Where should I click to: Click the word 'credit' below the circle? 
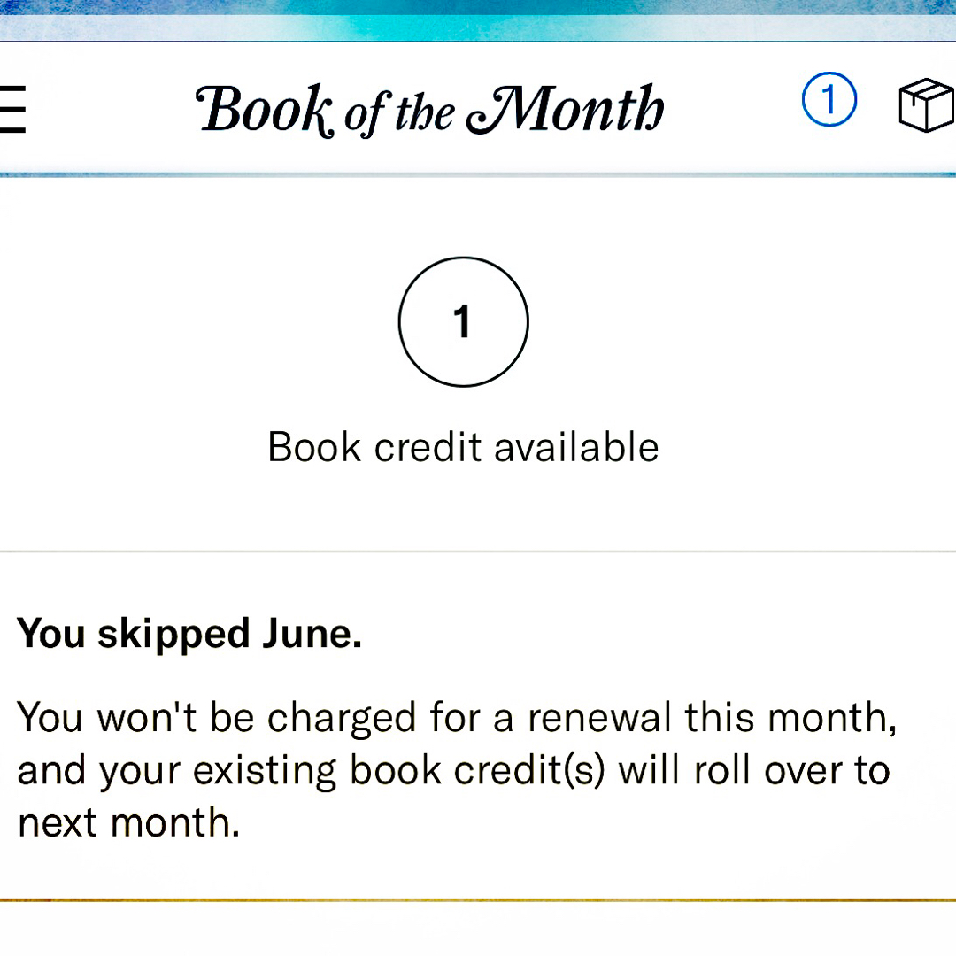pos(428,447)
